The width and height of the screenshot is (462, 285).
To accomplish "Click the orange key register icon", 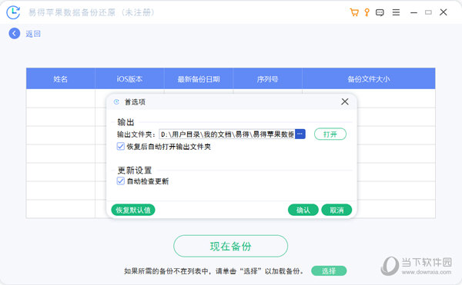I will click(x=367, y=12).
